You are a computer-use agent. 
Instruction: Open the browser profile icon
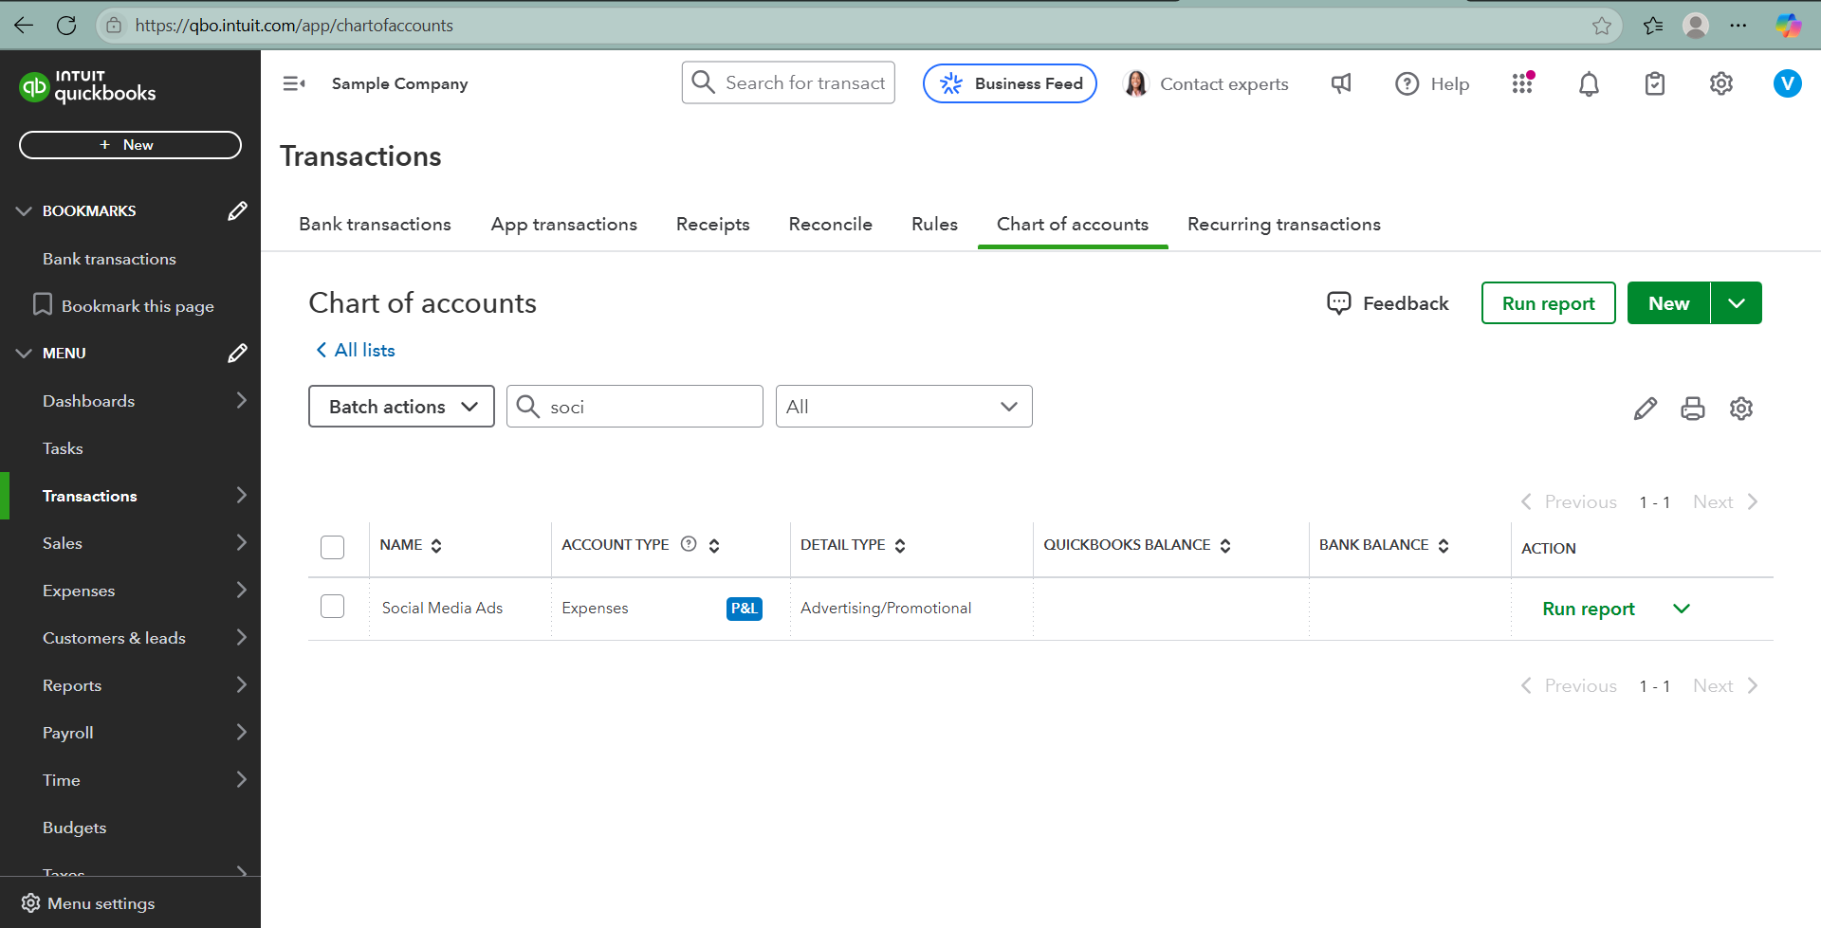point(1696,26)
